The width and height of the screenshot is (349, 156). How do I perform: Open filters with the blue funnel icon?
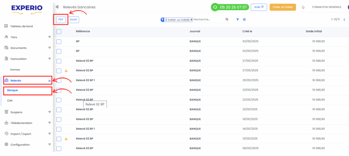click(238, 19)
